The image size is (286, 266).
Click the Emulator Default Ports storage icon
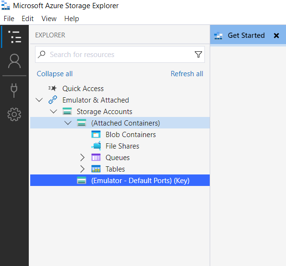pyautogui.click(x=82, y=180)
